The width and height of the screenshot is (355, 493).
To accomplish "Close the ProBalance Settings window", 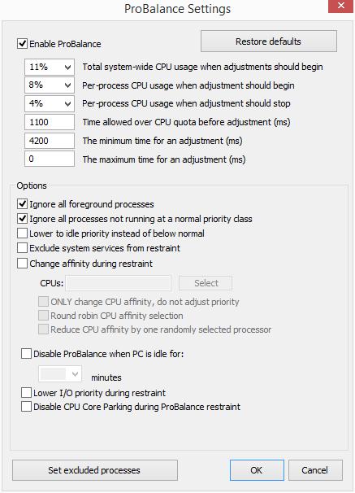I will tap(341, 7).
